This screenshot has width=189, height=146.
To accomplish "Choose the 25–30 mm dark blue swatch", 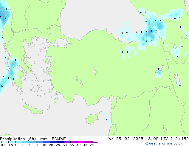I will pos(60,142).
